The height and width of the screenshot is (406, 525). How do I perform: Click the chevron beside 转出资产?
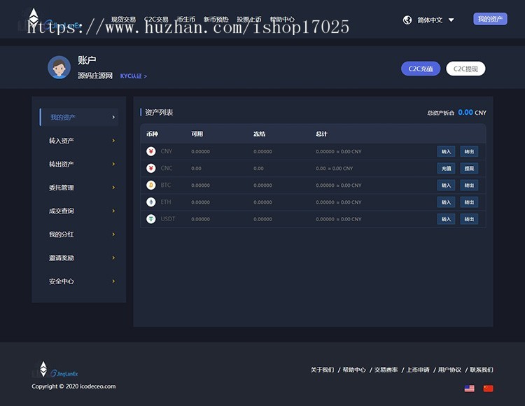pos(113,164)
